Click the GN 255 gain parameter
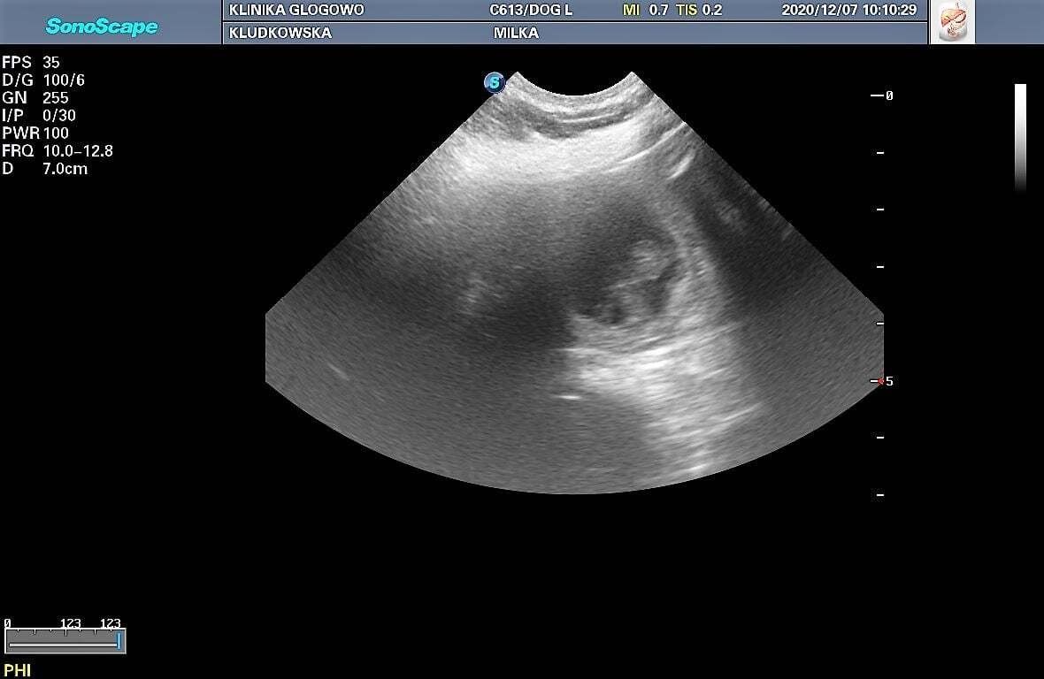The width and height of the screenshot is (1044, 679). tap(35, 98)
